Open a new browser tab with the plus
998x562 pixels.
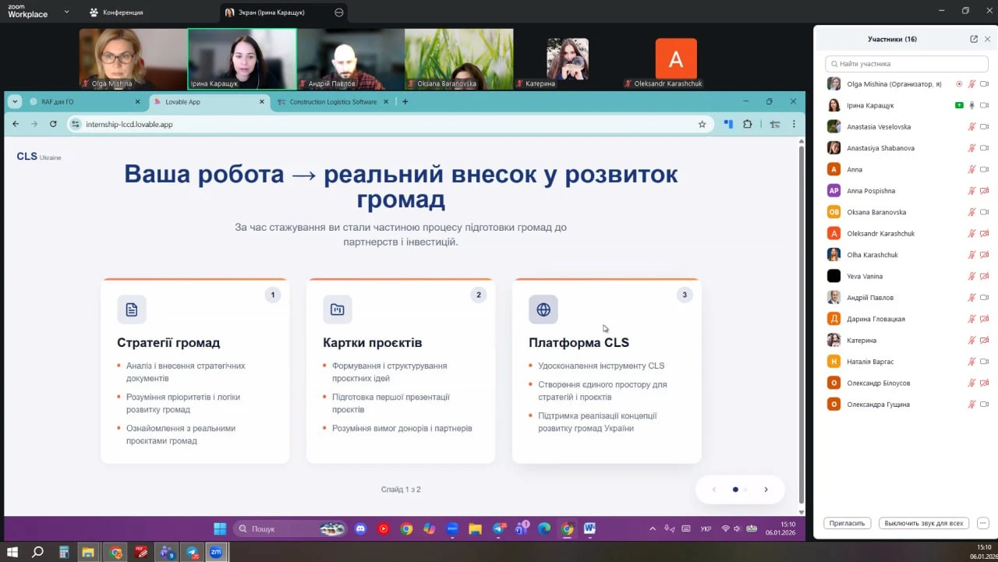coord(405,101)
